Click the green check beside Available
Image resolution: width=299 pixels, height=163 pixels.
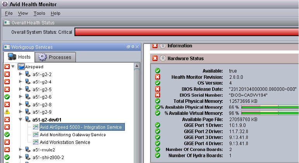coord(157,71)
